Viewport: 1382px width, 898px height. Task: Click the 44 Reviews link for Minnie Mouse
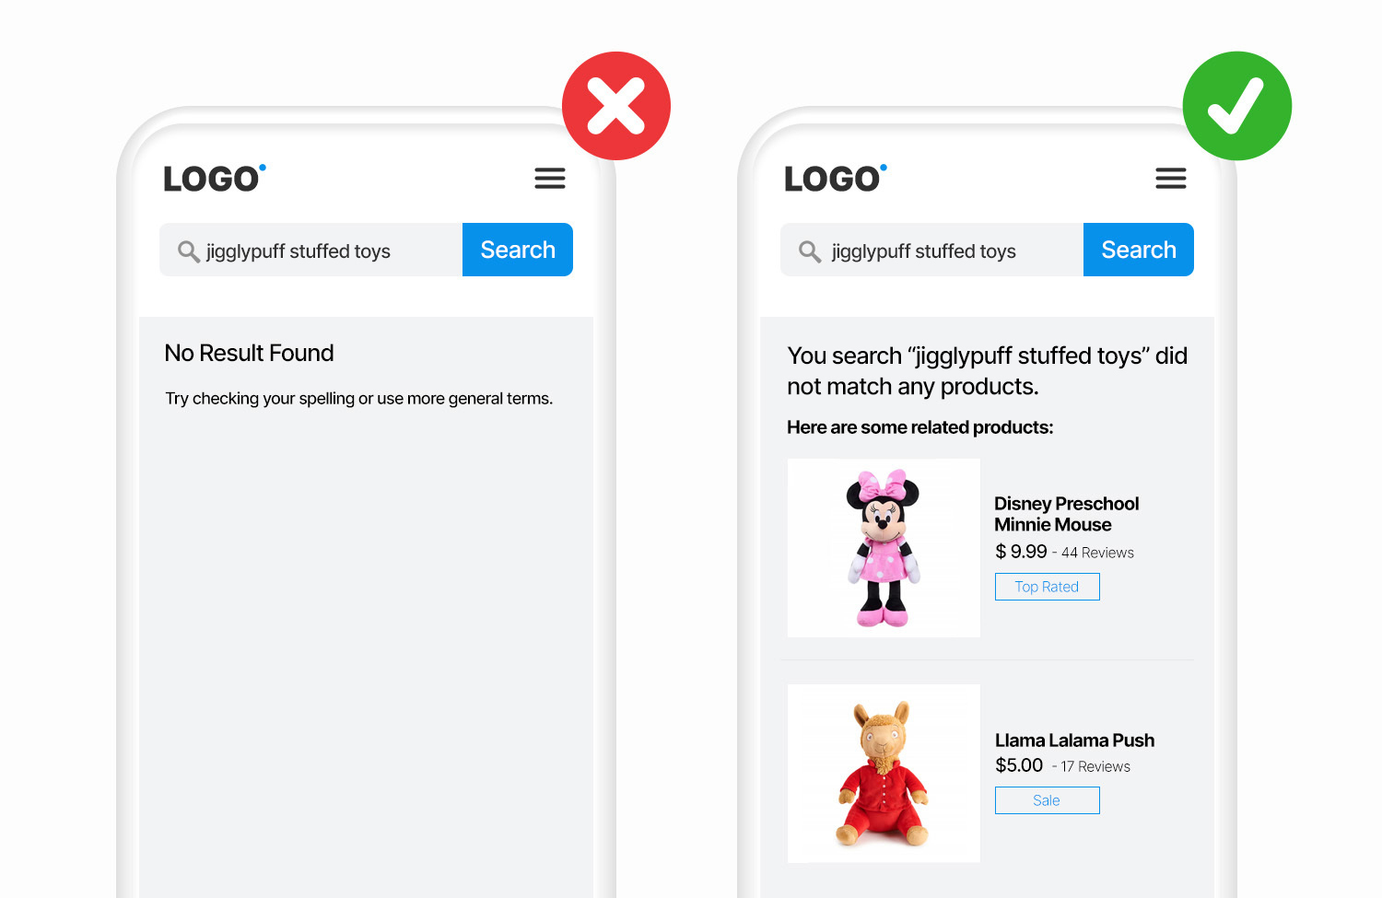pos(1096,552)
